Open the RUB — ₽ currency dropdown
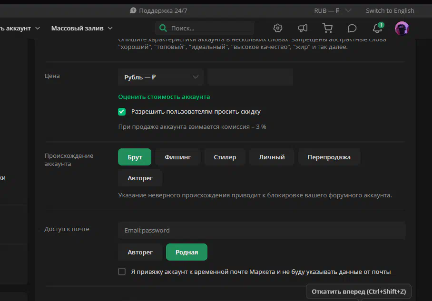The image size is (432, 301). click(333, 11)
